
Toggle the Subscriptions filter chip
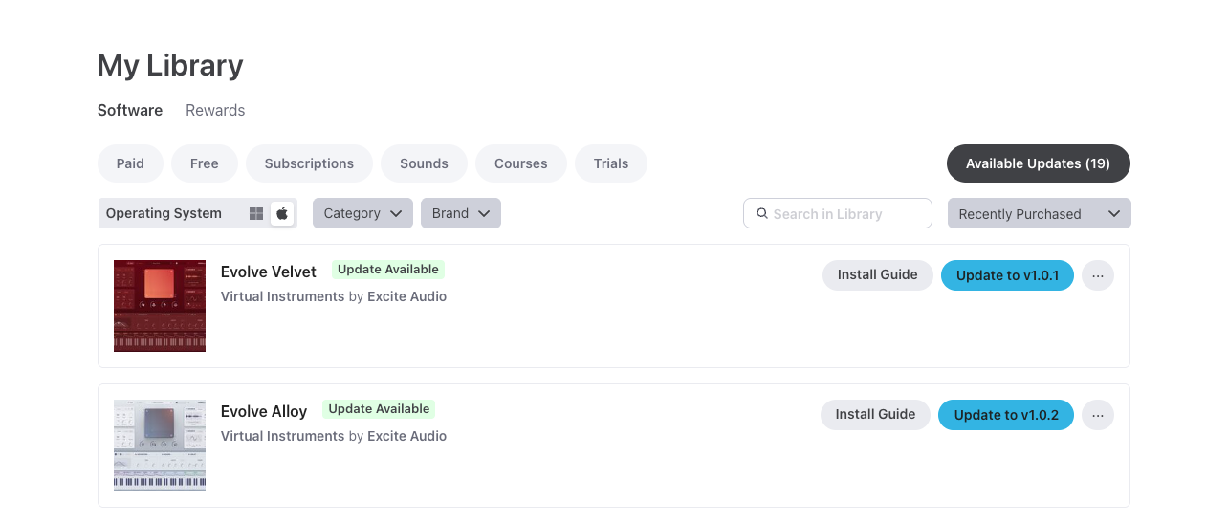click(x=309, y=163)
